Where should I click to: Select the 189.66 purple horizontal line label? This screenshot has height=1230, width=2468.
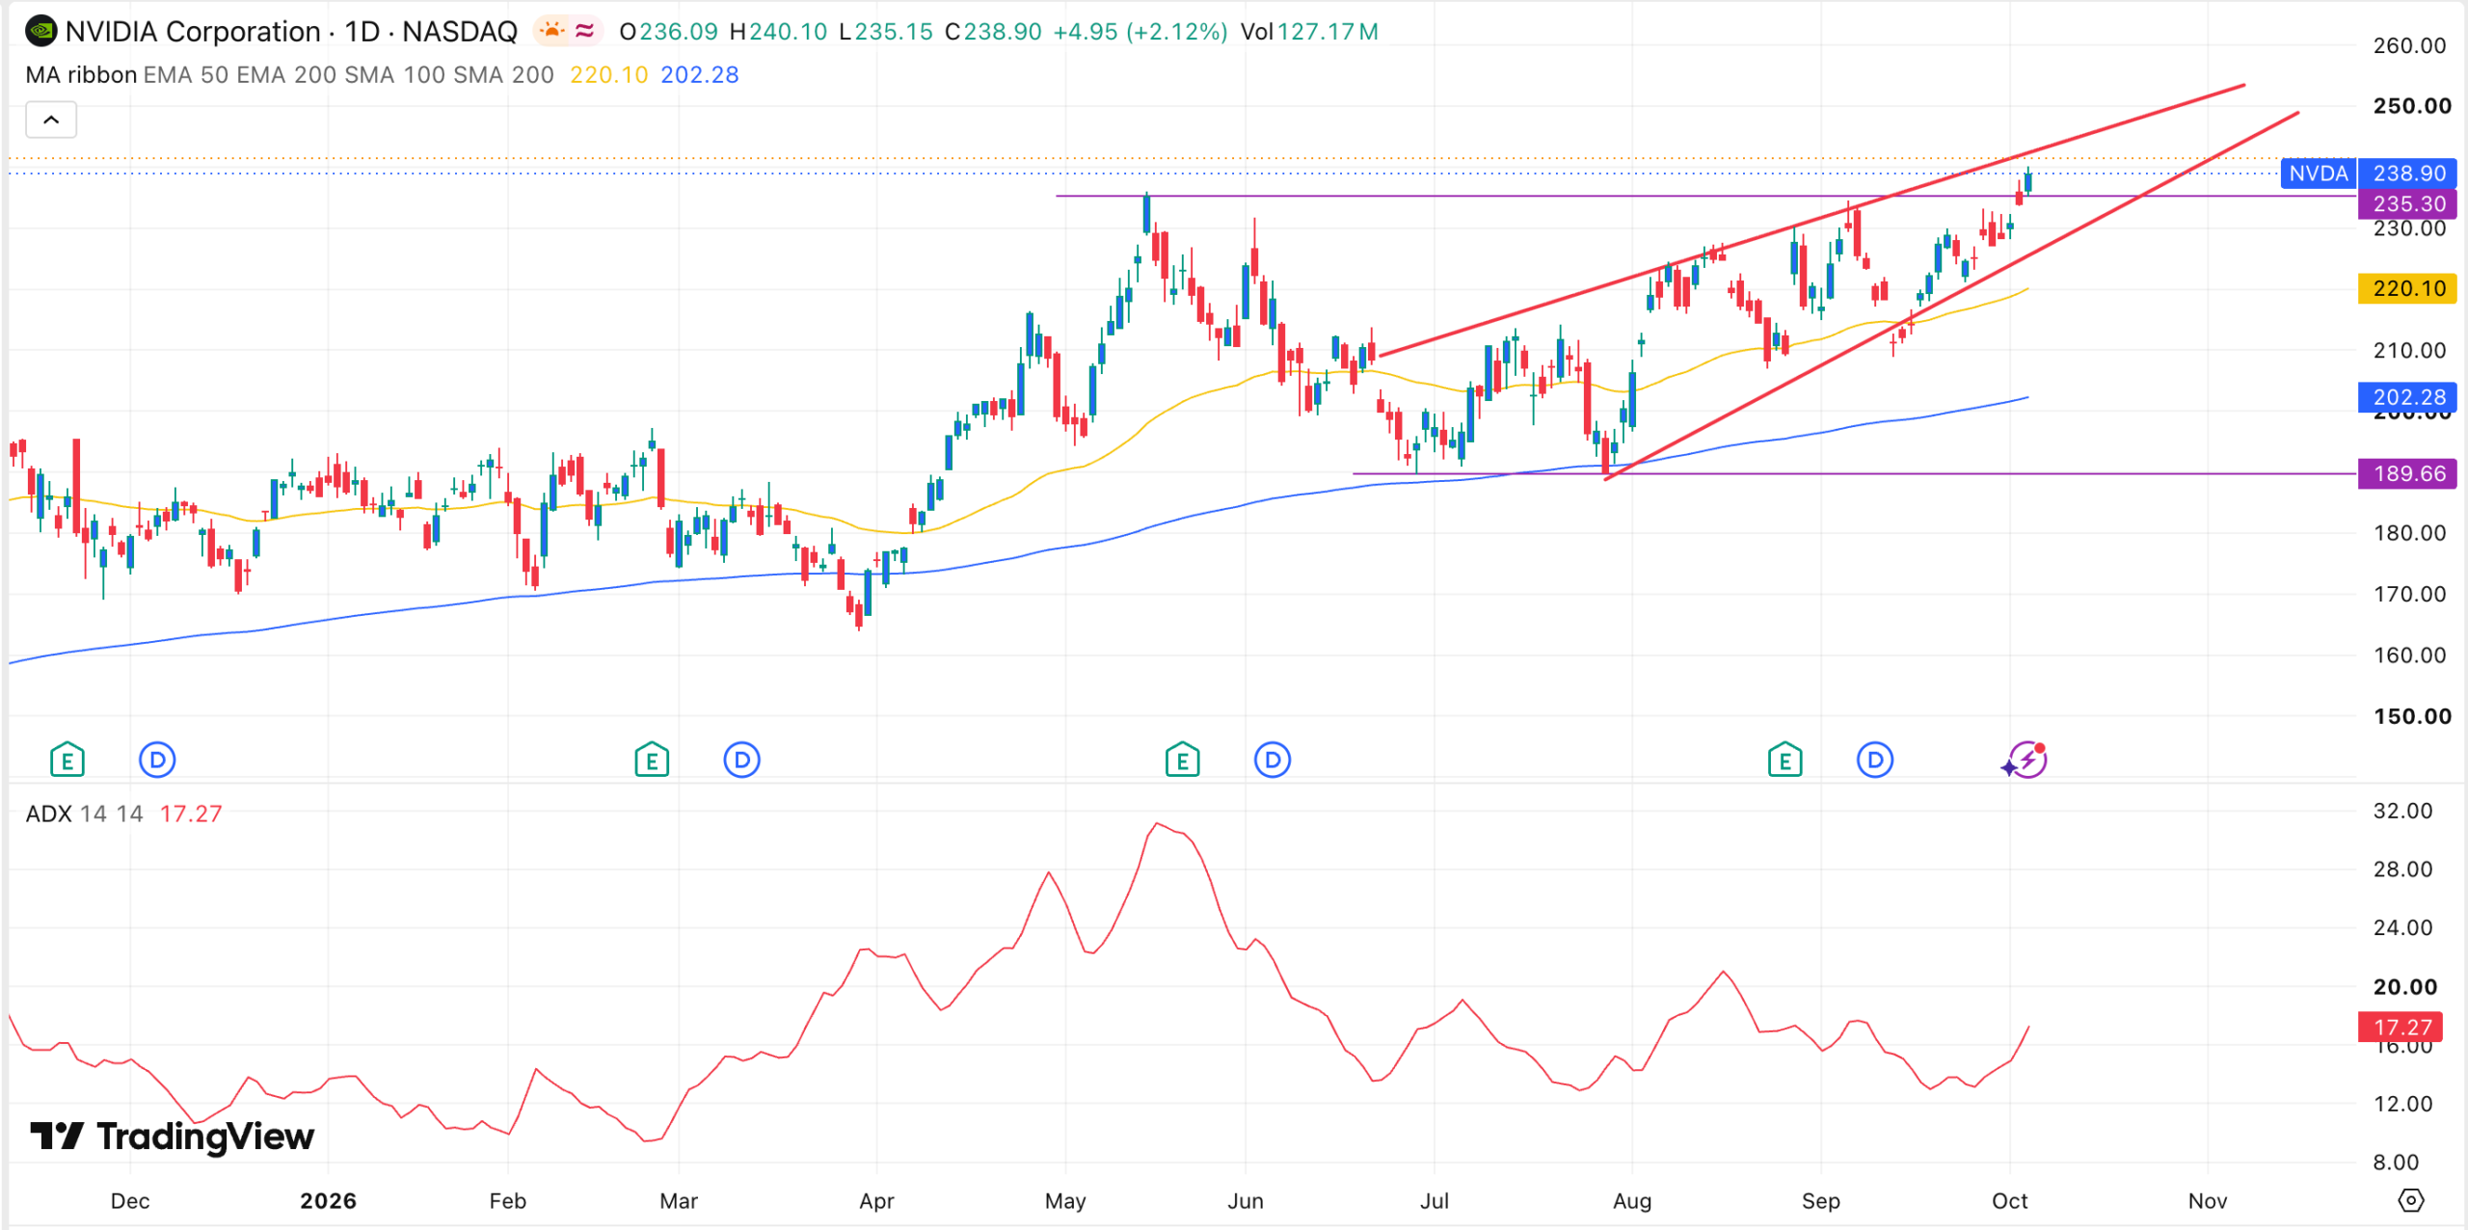2407,473
